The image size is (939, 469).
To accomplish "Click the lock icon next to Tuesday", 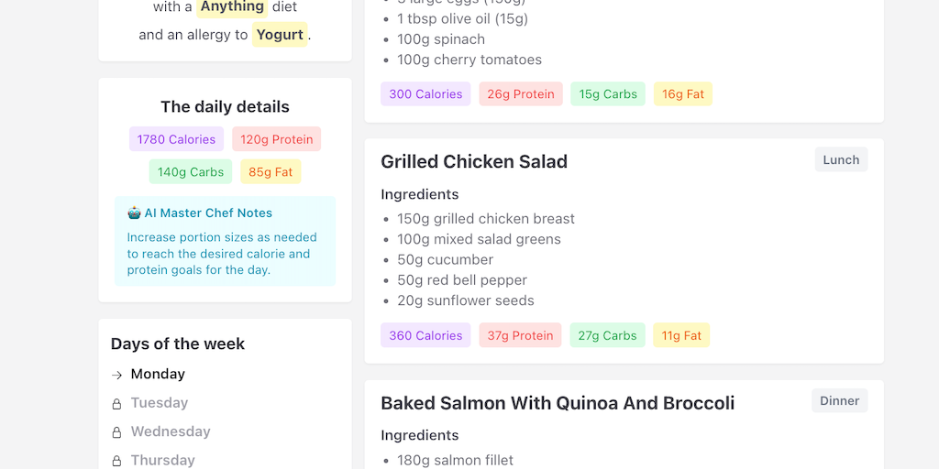I will (116, 404).
